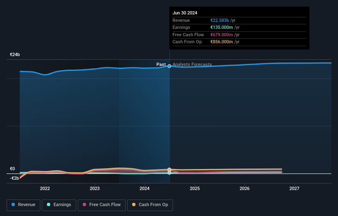Toggle the Free Cash Flow legend series
338x216 pixels.
102,205
